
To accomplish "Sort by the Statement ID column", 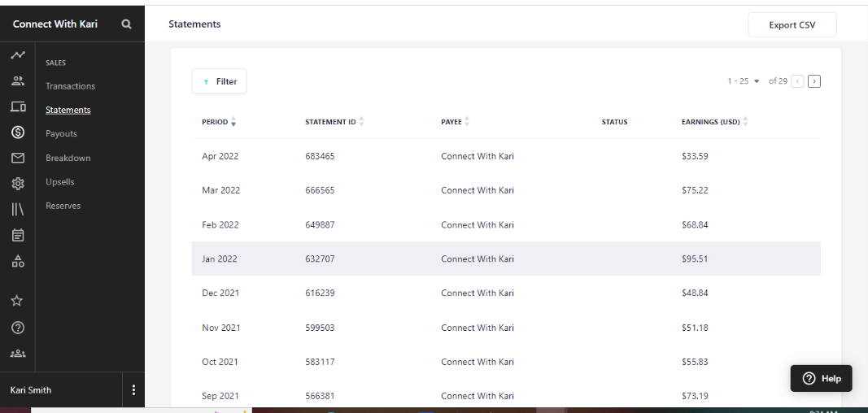I will [x=334, y=122].
